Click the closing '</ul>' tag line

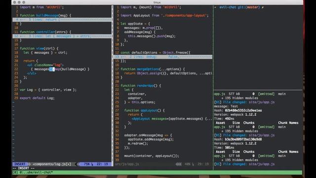pyautogui.click(x=32, y=73)
